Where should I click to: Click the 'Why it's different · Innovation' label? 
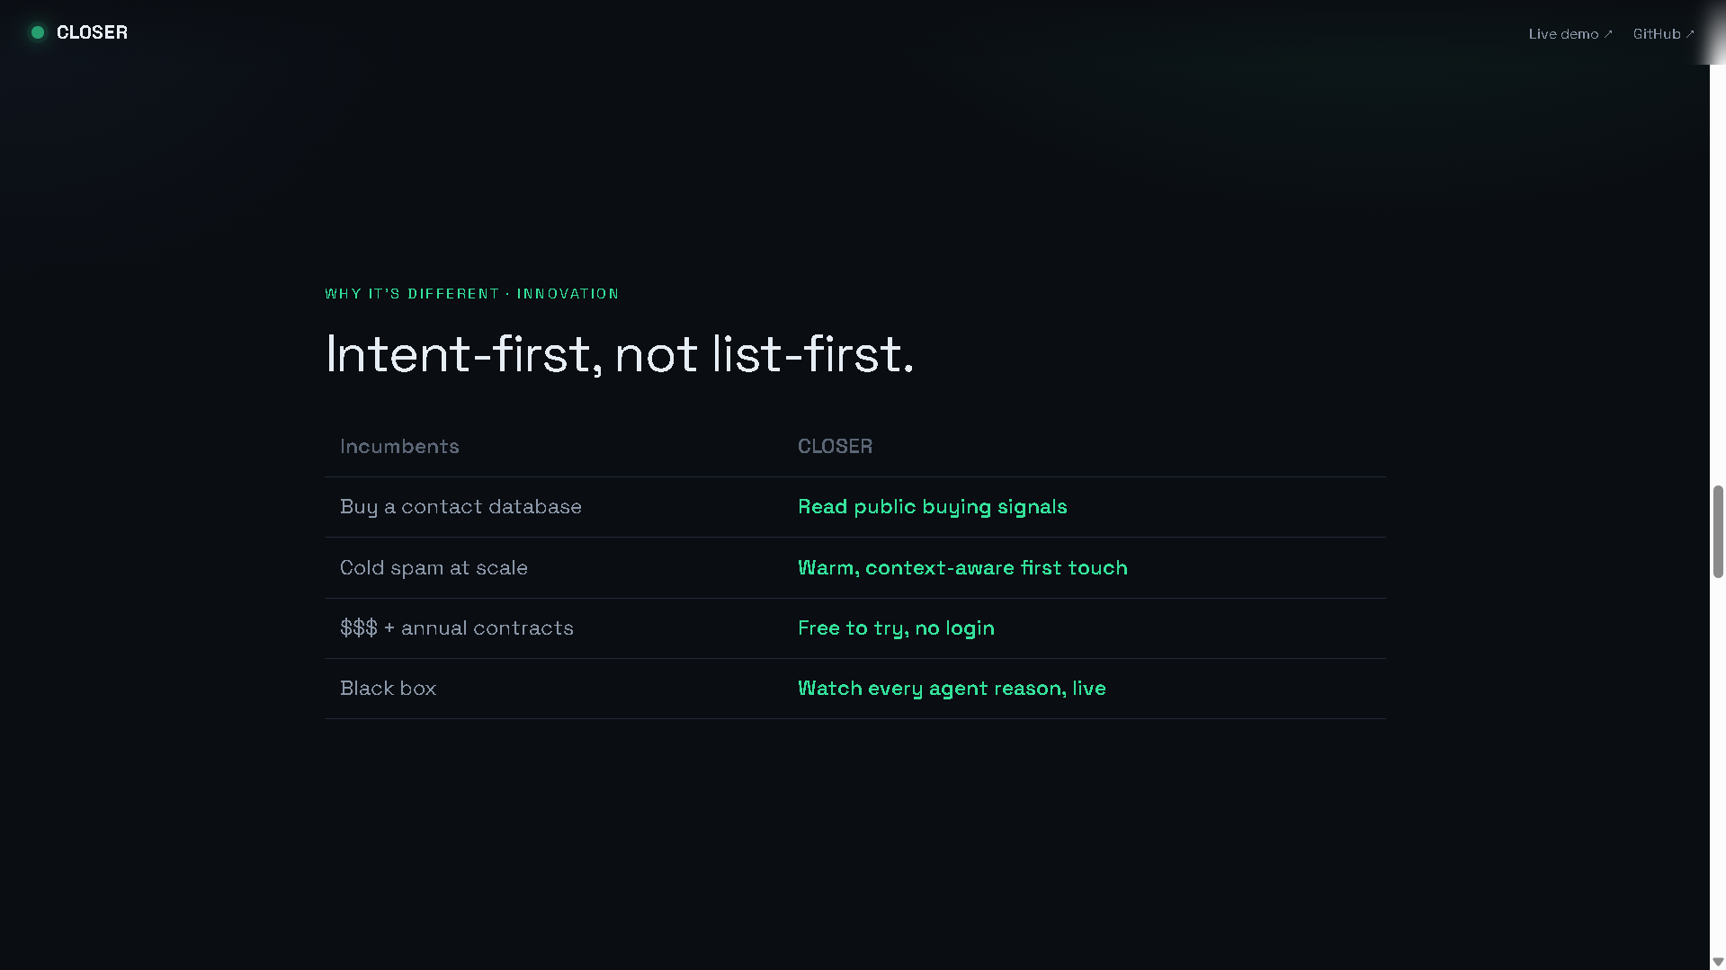click(471, 294)
